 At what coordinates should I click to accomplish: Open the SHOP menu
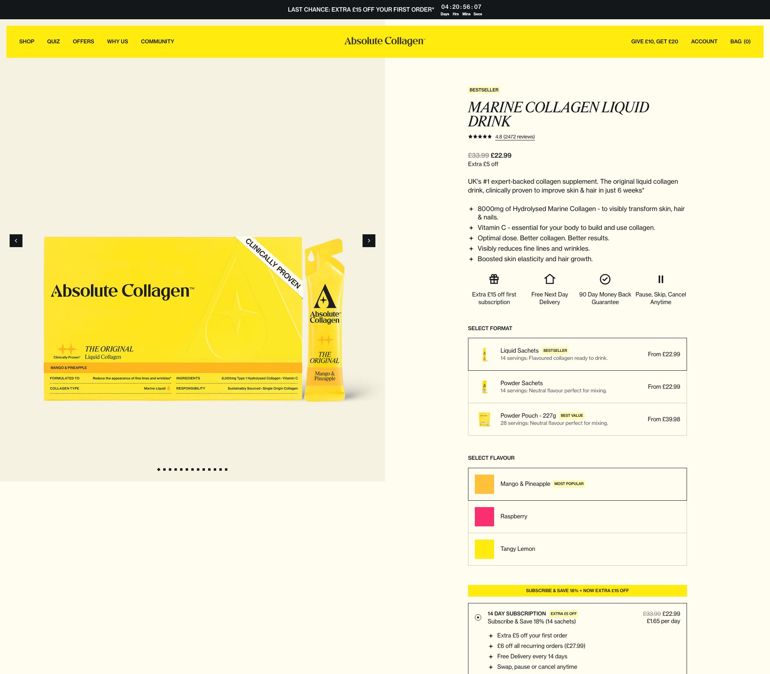[27, 41]
